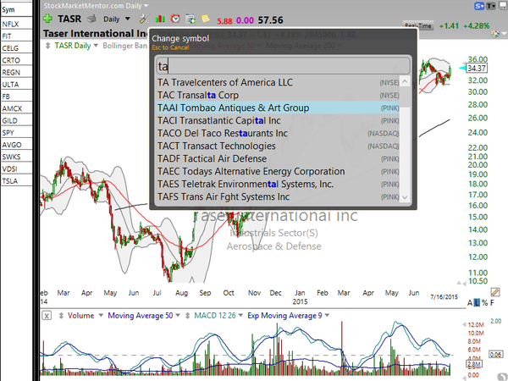
Task: Click the symbol search input field
Action: [283, 66]
